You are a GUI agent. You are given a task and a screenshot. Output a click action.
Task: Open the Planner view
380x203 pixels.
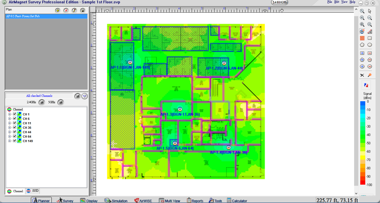(x=41, y=200)
